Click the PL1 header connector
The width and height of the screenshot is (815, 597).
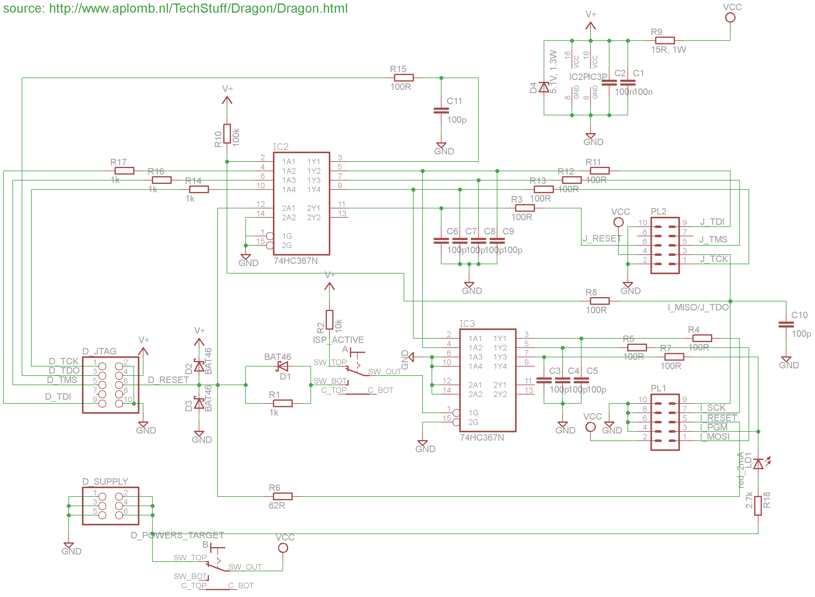pos(665,422)
